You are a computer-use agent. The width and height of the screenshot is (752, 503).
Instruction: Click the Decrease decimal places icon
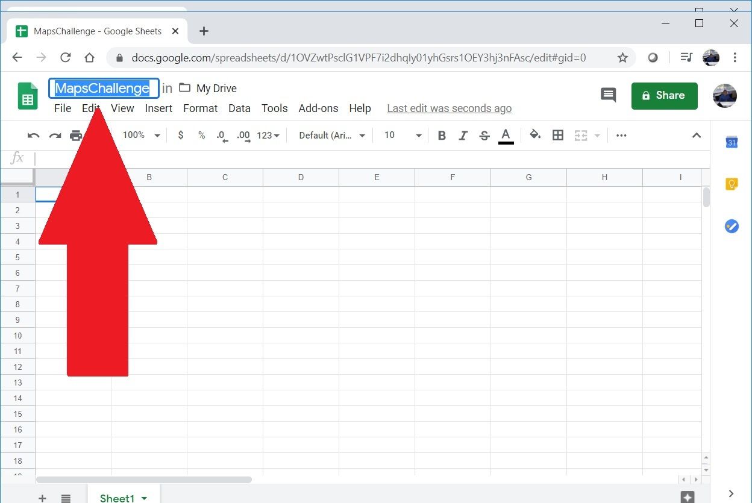click(x=222, y=135)
